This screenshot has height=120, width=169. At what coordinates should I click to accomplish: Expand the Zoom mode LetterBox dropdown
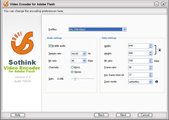pos(150,82)
